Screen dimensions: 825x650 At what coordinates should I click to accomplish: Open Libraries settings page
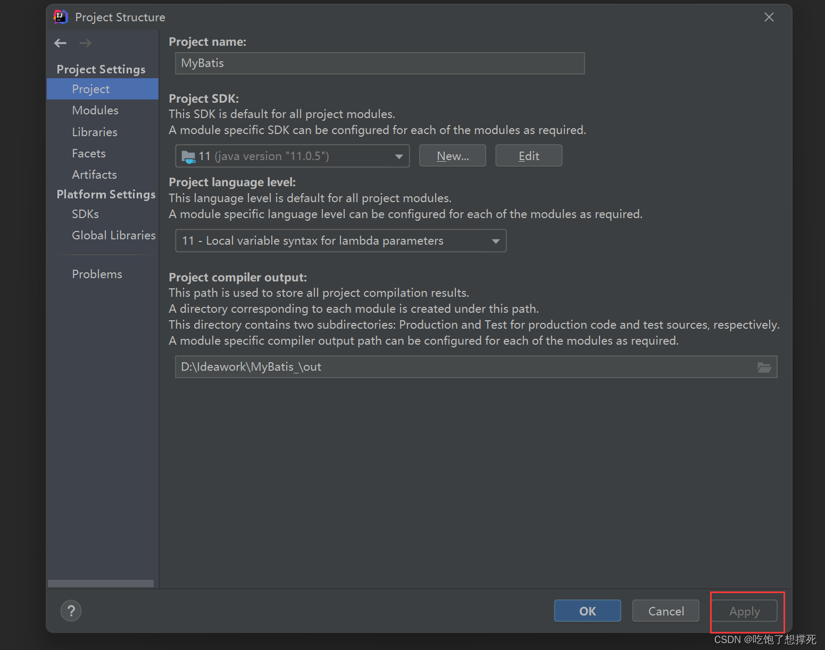click(95, 132)
